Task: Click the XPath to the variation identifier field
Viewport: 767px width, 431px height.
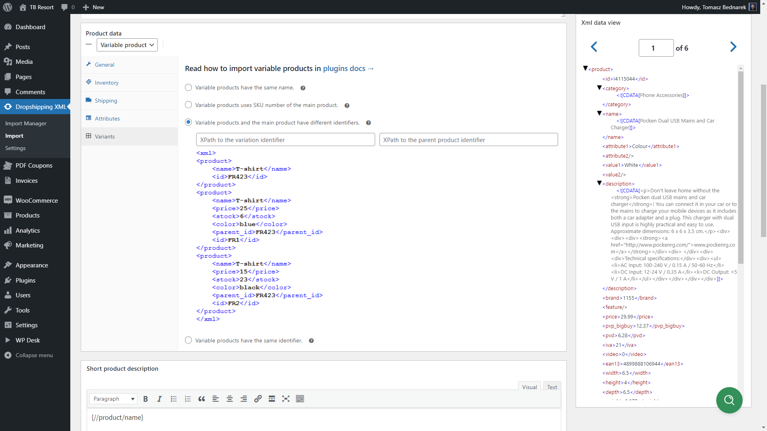Action: tap(285, 140)
